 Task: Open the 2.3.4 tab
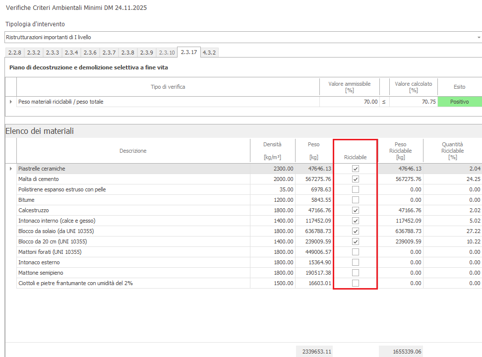point(71,52)
